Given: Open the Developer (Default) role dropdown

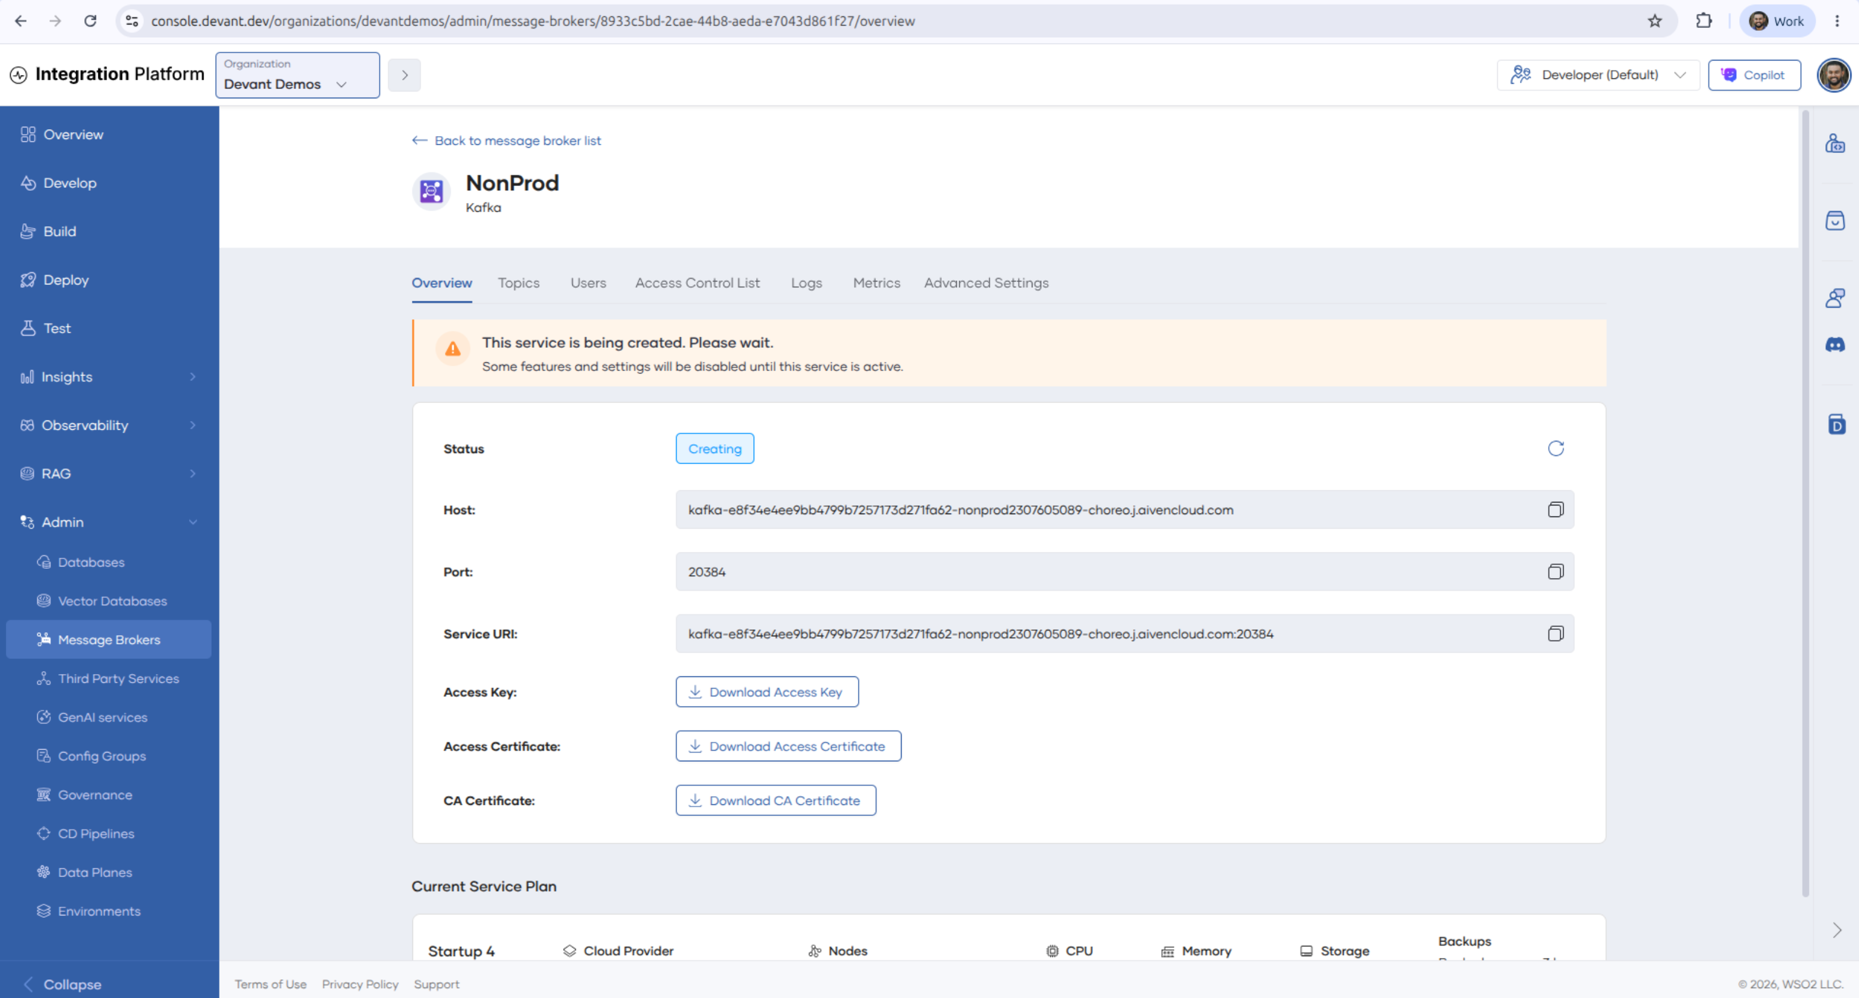Looking at the screenshot, I should click(1598, 75).
